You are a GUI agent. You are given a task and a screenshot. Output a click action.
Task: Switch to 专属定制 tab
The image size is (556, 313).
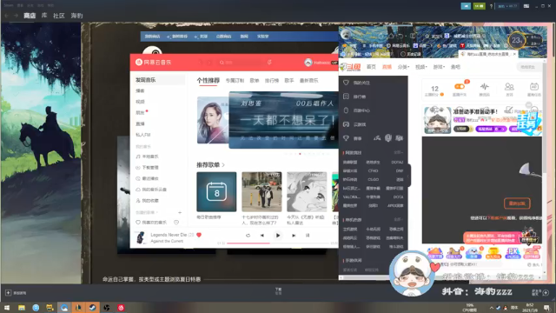[x=235, y=81]
